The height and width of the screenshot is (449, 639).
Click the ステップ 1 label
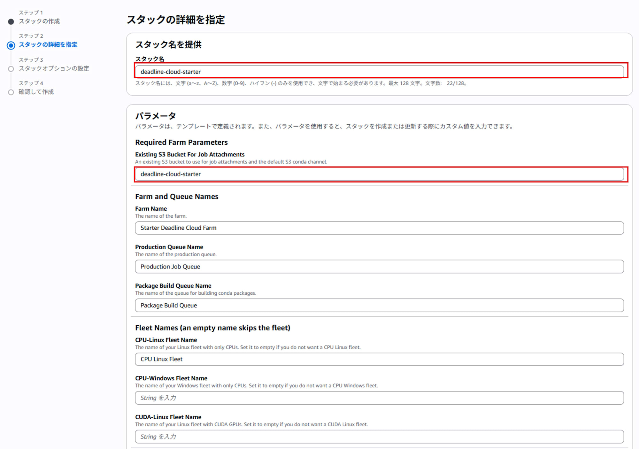tap(31, 12)
